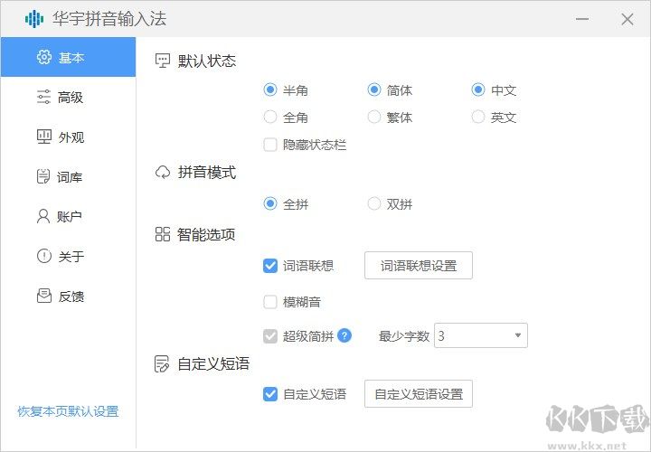Open the 外观 appearance tab
The image size is (651, 452).
point(68,137)
